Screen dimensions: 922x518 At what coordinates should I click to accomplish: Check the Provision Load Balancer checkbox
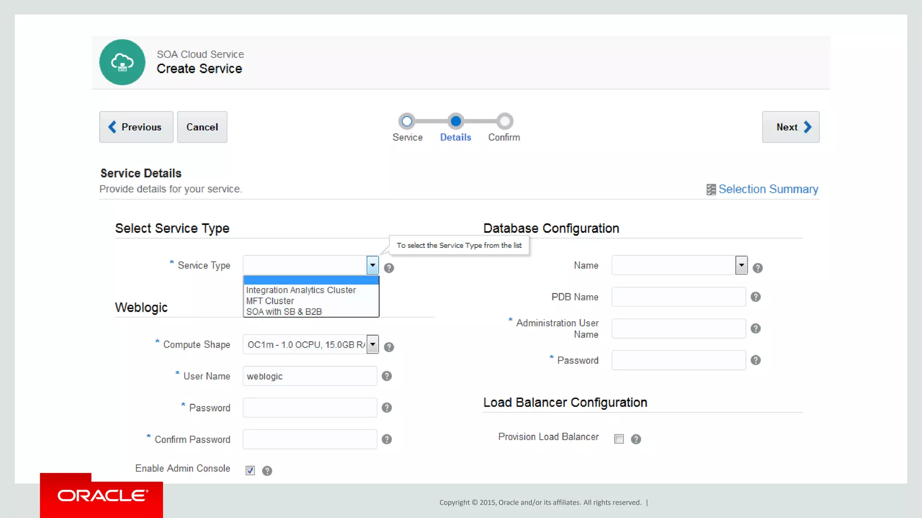click(x=619, y=439)
